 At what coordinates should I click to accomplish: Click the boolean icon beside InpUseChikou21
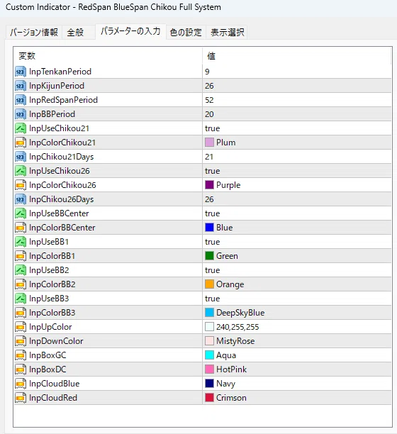pos(21,128)
